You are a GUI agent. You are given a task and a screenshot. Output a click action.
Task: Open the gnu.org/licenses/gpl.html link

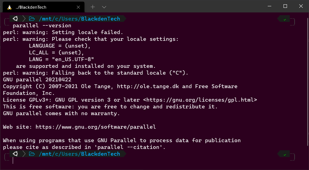[200, 100]
